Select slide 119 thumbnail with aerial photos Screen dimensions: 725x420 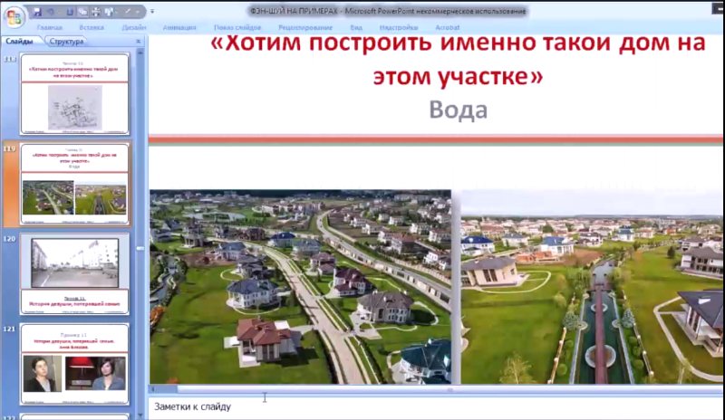click(x=74, y=184)
